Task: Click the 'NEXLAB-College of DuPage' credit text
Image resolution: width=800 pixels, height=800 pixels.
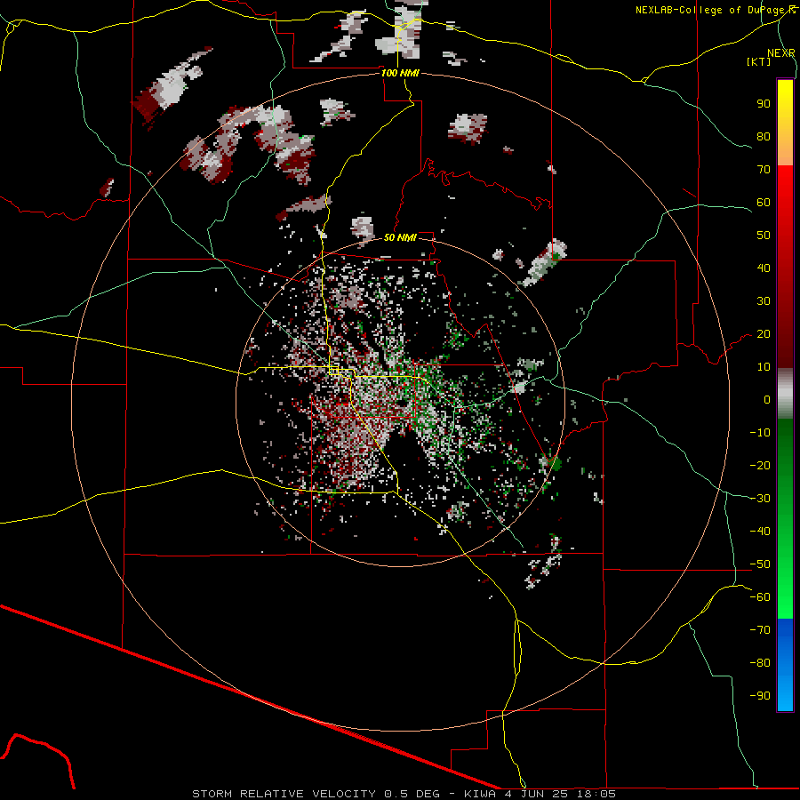Action: pyautogui.click(x=709, y=10)
